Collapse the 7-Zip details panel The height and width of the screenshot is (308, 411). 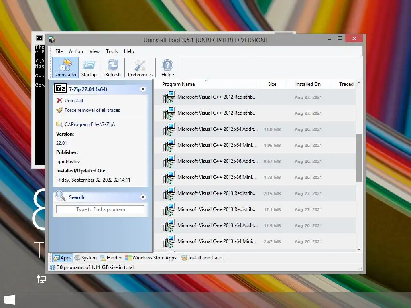143,89
